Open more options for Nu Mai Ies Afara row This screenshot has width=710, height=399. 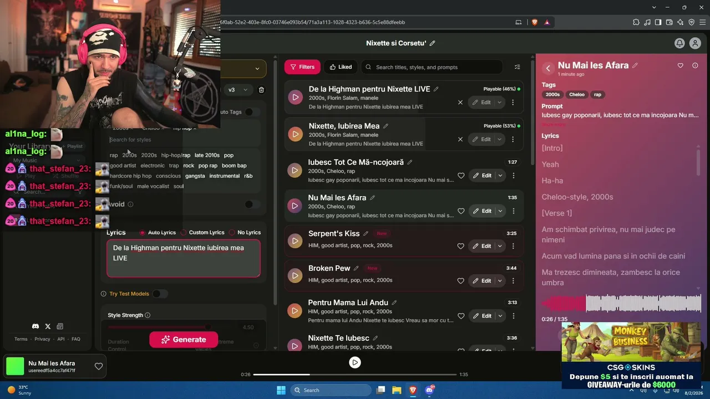pos(514,211)
